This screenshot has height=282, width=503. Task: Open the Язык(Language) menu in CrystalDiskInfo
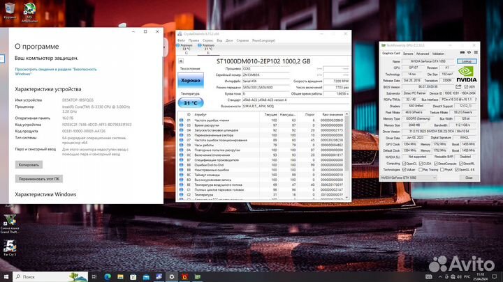click(x=263, y=40)
